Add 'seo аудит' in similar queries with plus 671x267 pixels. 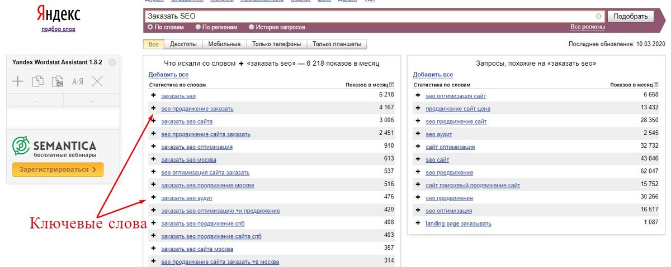pos(418,134)
